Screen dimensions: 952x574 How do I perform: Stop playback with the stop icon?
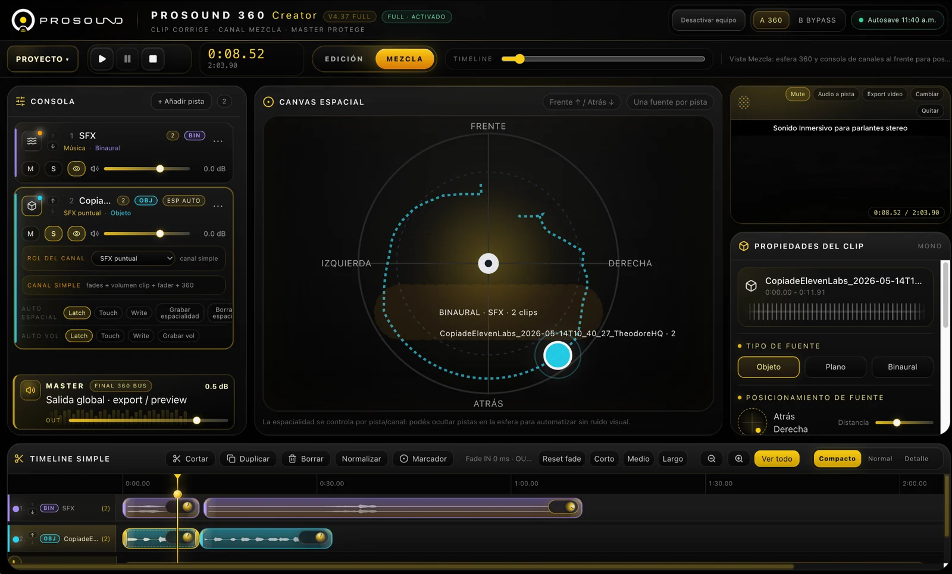click(x=153, y=59)
